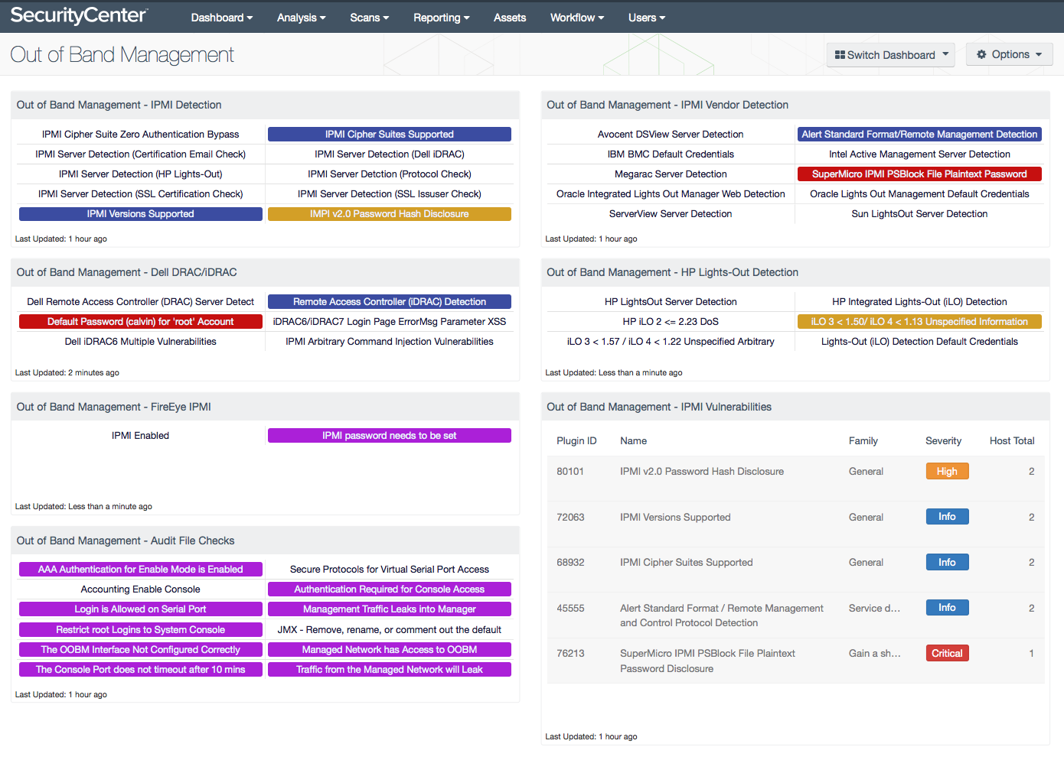Open The OOBM Interface Not Configured Correctly
The width and height of the screenshot is (1064, 760).
pos(141,650)
